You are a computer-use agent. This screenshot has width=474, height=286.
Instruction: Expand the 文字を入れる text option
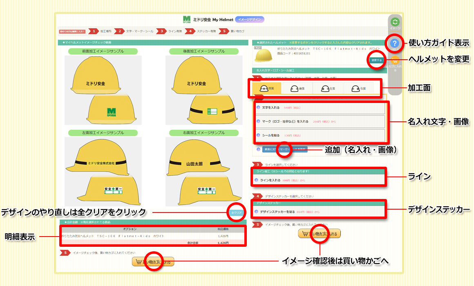[271, 108]
